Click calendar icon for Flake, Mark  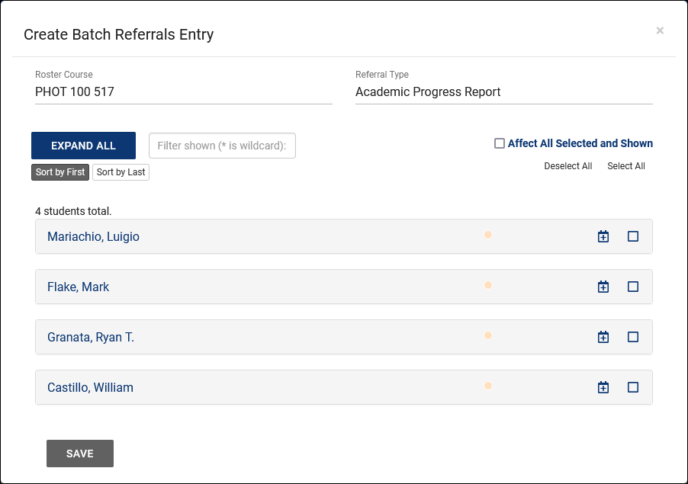pos(603,287)
